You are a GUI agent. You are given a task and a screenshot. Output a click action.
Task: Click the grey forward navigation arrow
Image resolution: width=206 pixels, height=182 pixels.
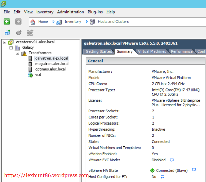(18, 21)
